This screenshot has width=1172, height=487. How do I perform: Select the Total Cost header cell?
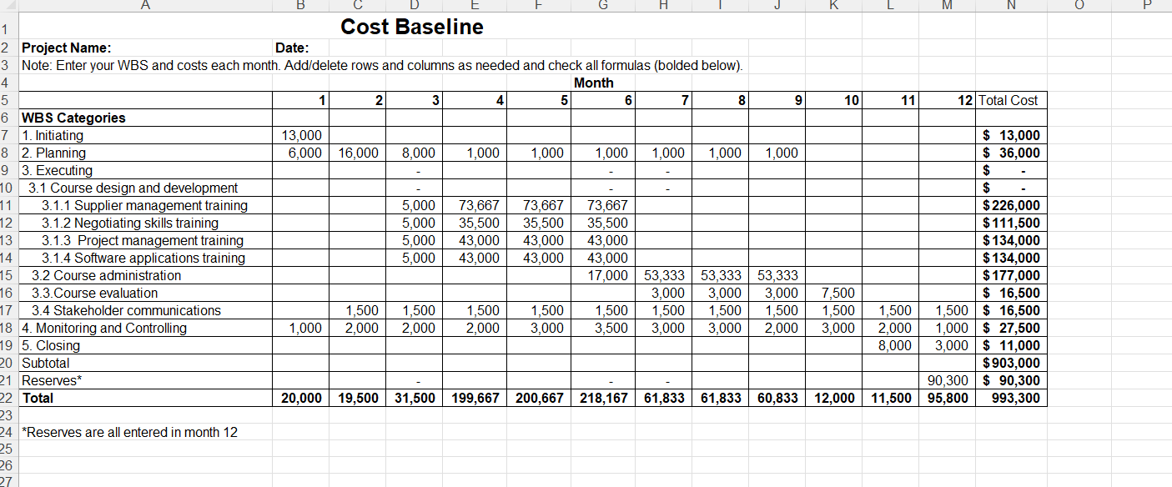click(1009, 100)
